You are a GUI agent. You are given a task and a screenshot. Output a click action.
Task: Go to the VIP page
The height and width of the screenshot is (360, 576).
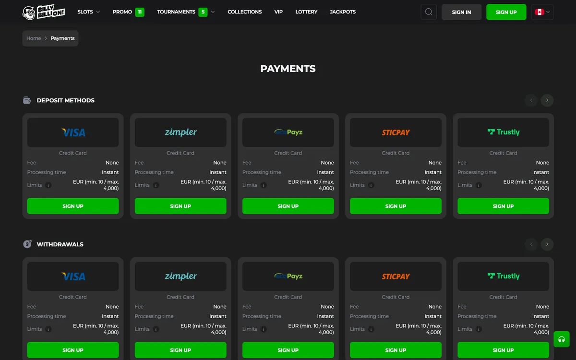(x=278, y=12)
